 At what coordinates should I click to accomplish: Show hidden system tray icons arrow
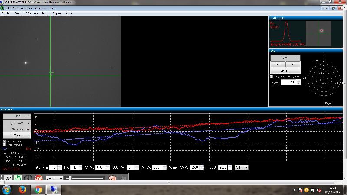click(x=295, y=190)
